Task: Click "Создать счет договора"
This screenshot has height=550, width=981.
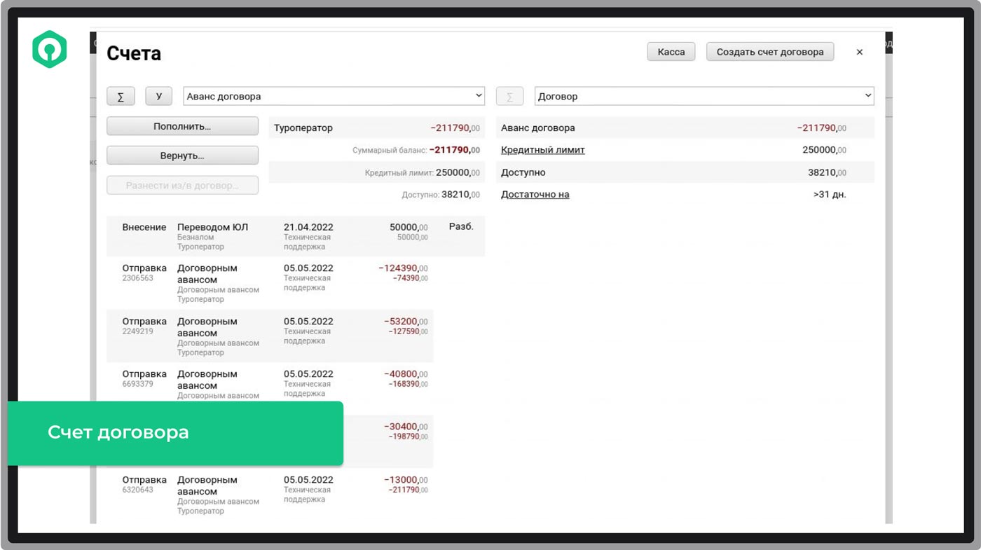Action: coord(769,51)
